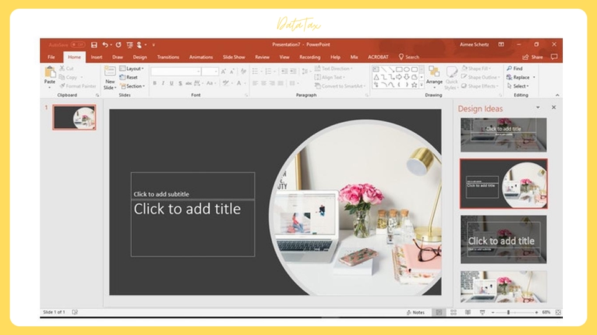Toggle the AutoSave switch
The width and height of the screenshot is (597, 335).
tap(78, 45)
